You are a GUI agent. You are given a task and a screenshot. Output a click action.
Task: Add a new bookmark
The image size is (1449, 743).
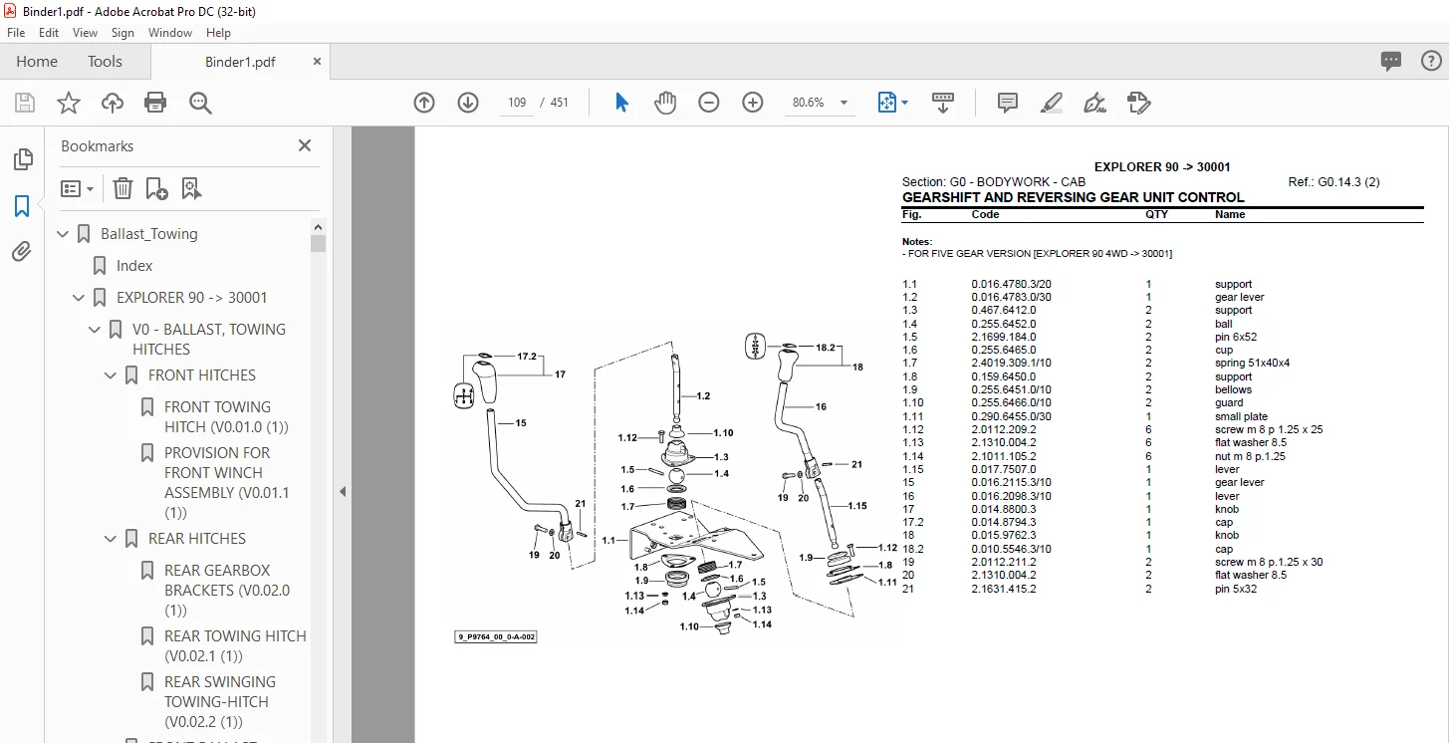156,188
